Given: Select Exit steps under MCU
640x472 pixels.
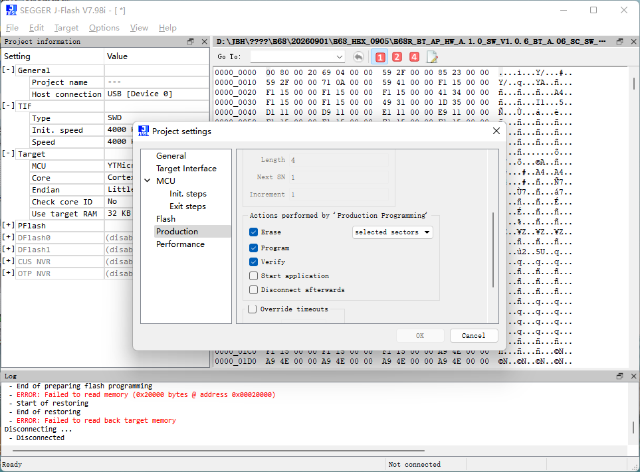Looking at the screenshot, I should coord(187,206).
